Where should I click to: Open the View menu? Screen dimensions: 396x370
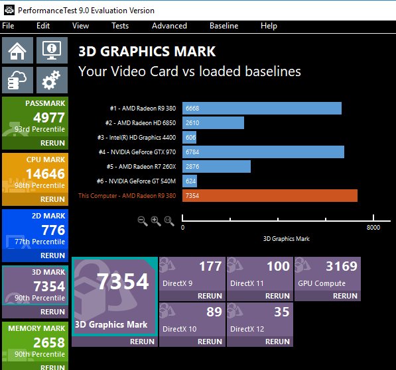[80, 26]
